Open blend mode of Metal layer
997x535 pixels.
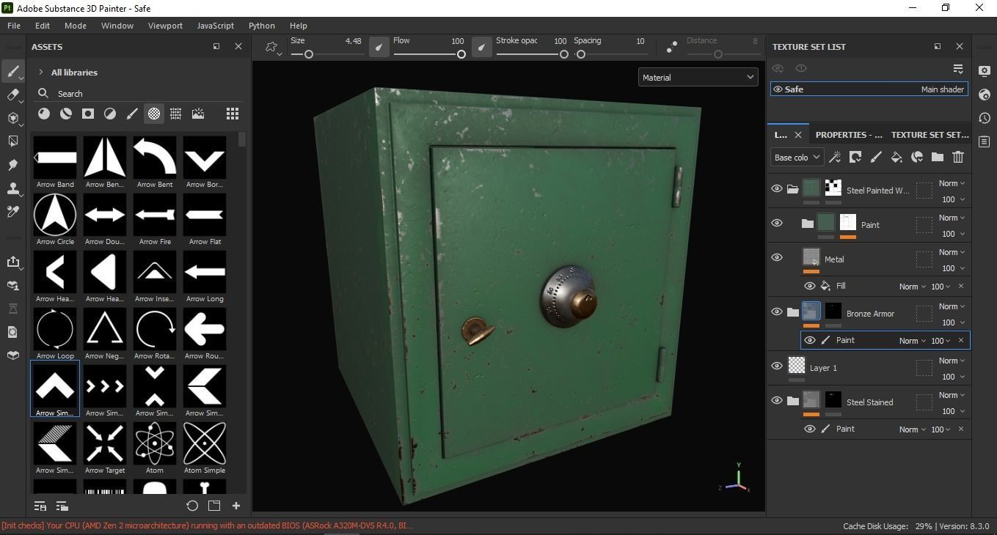click(952, 252)
